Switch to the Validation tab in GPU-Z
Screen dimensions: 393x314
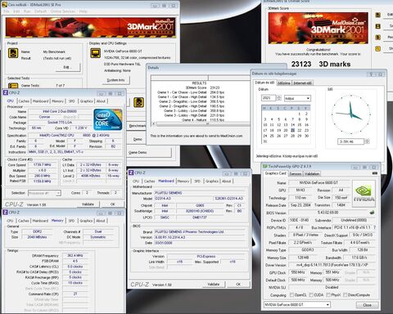[x=312, y=173]
